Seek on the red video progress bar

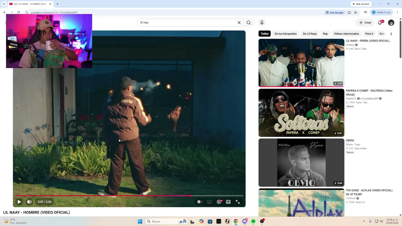point(129,196)
